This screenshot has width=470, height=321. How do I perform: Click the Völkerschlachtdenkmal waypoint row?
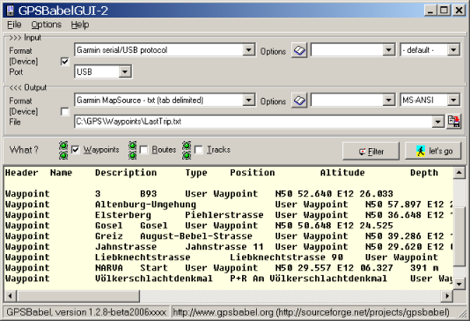(x=228, y=278)
